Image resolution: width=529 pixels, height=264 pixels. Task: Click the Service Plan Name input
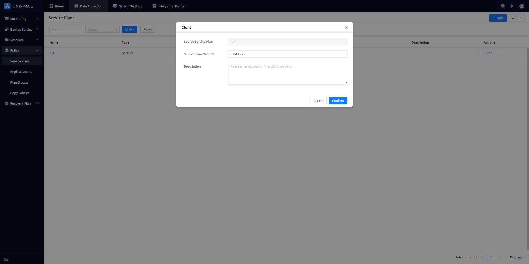(287, 54)
